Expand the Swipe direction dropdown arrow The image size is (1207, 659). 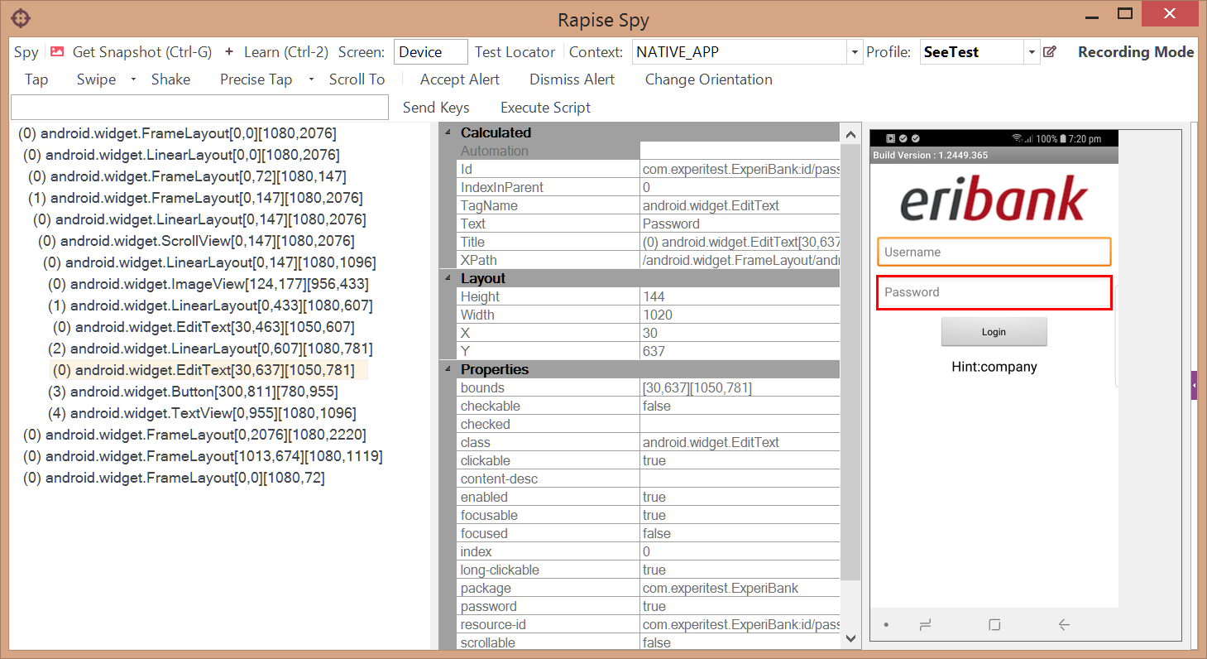(x=133, y=79)
